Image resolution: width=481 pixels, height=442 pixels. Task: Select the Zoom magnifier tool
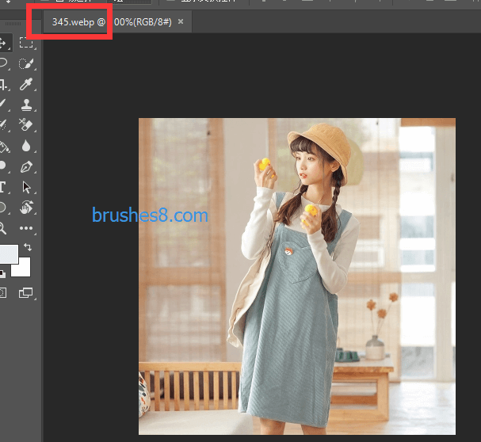click(2, 228)
